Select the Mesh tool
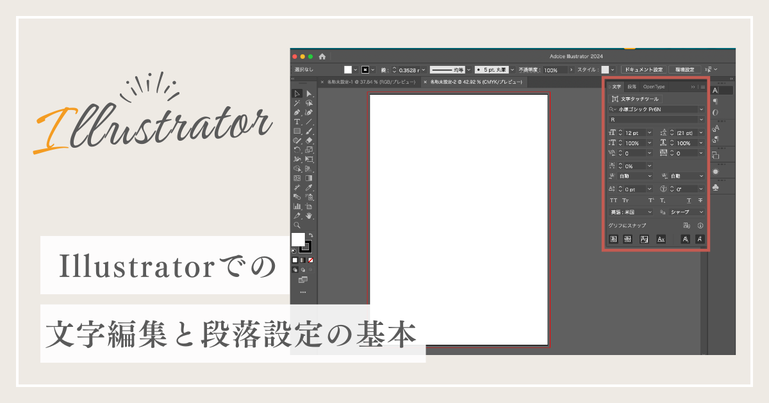The height and width of the screenshot is (403, 769). click(297, 178)
